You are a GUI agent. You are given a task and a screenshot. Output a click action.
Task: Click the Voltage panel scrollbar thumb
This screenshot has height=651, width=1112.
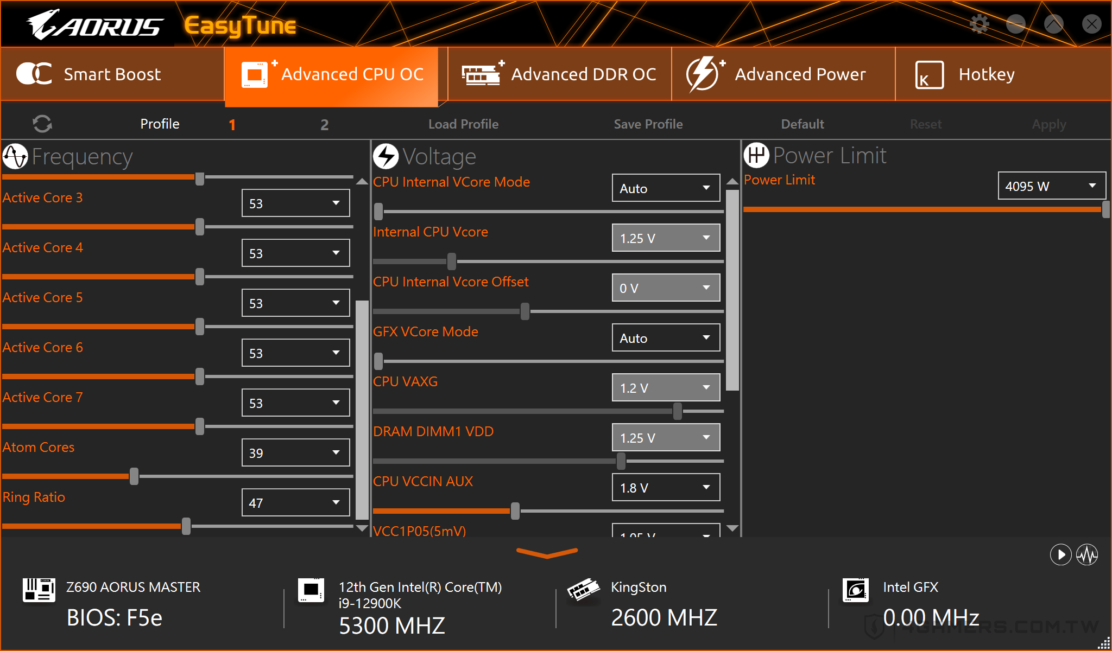(x=732, y=290)
